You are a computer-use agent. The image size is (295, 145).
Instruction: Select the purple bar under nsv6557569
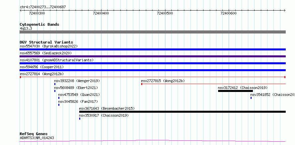pyautogui.click(x=152, y=56)
